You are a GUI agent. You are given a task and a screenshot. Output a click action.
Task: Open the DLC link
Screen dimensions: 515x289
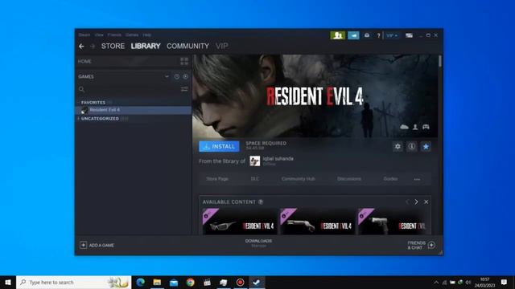tap(255, 179)
